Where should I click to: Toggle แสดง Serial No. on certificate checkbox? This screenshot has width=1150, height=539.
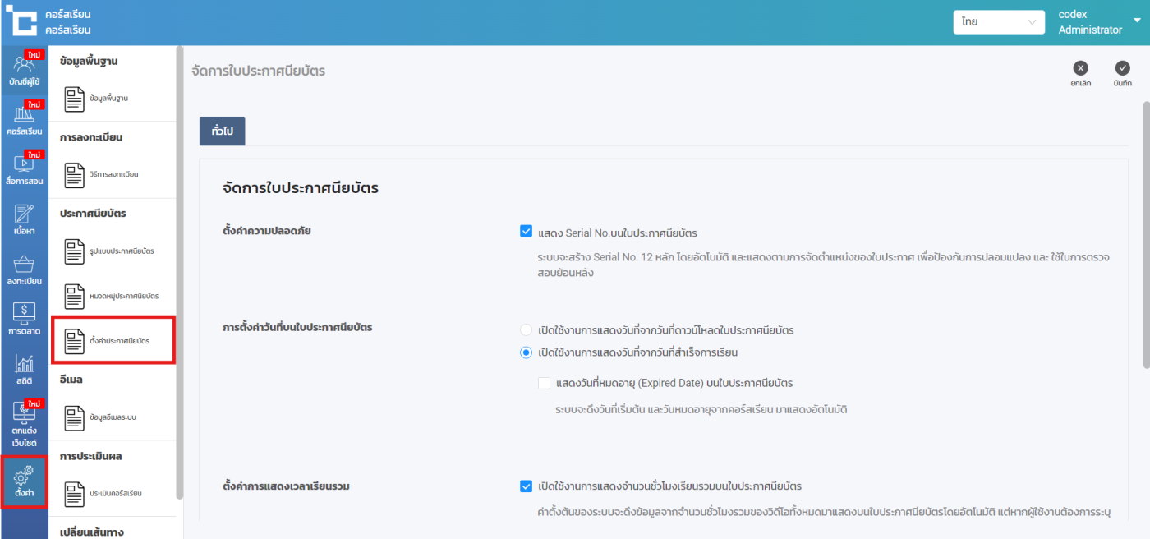(527, 233)
